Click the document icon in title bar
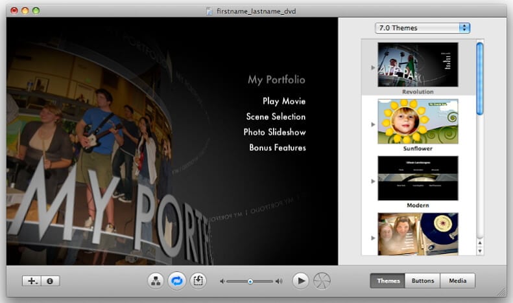Viewport: 513px width, 303px height. [x=209, y=12]
